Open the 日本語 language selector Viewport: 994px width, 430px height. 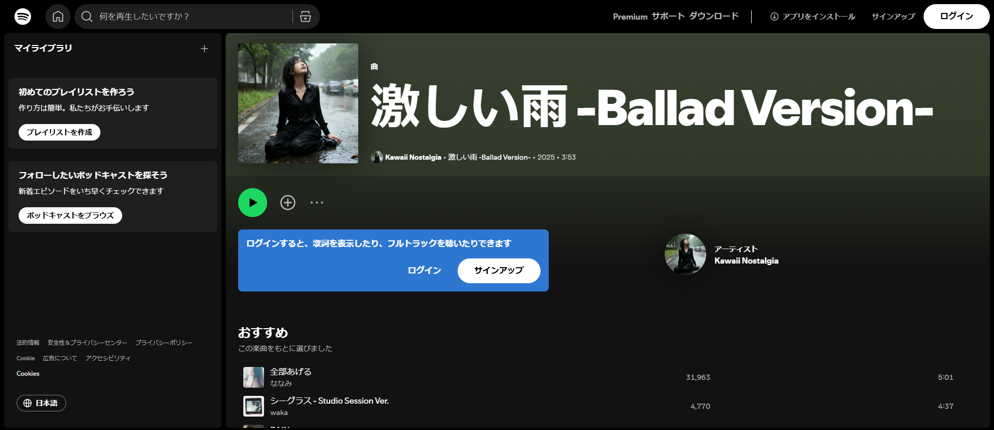41,403
